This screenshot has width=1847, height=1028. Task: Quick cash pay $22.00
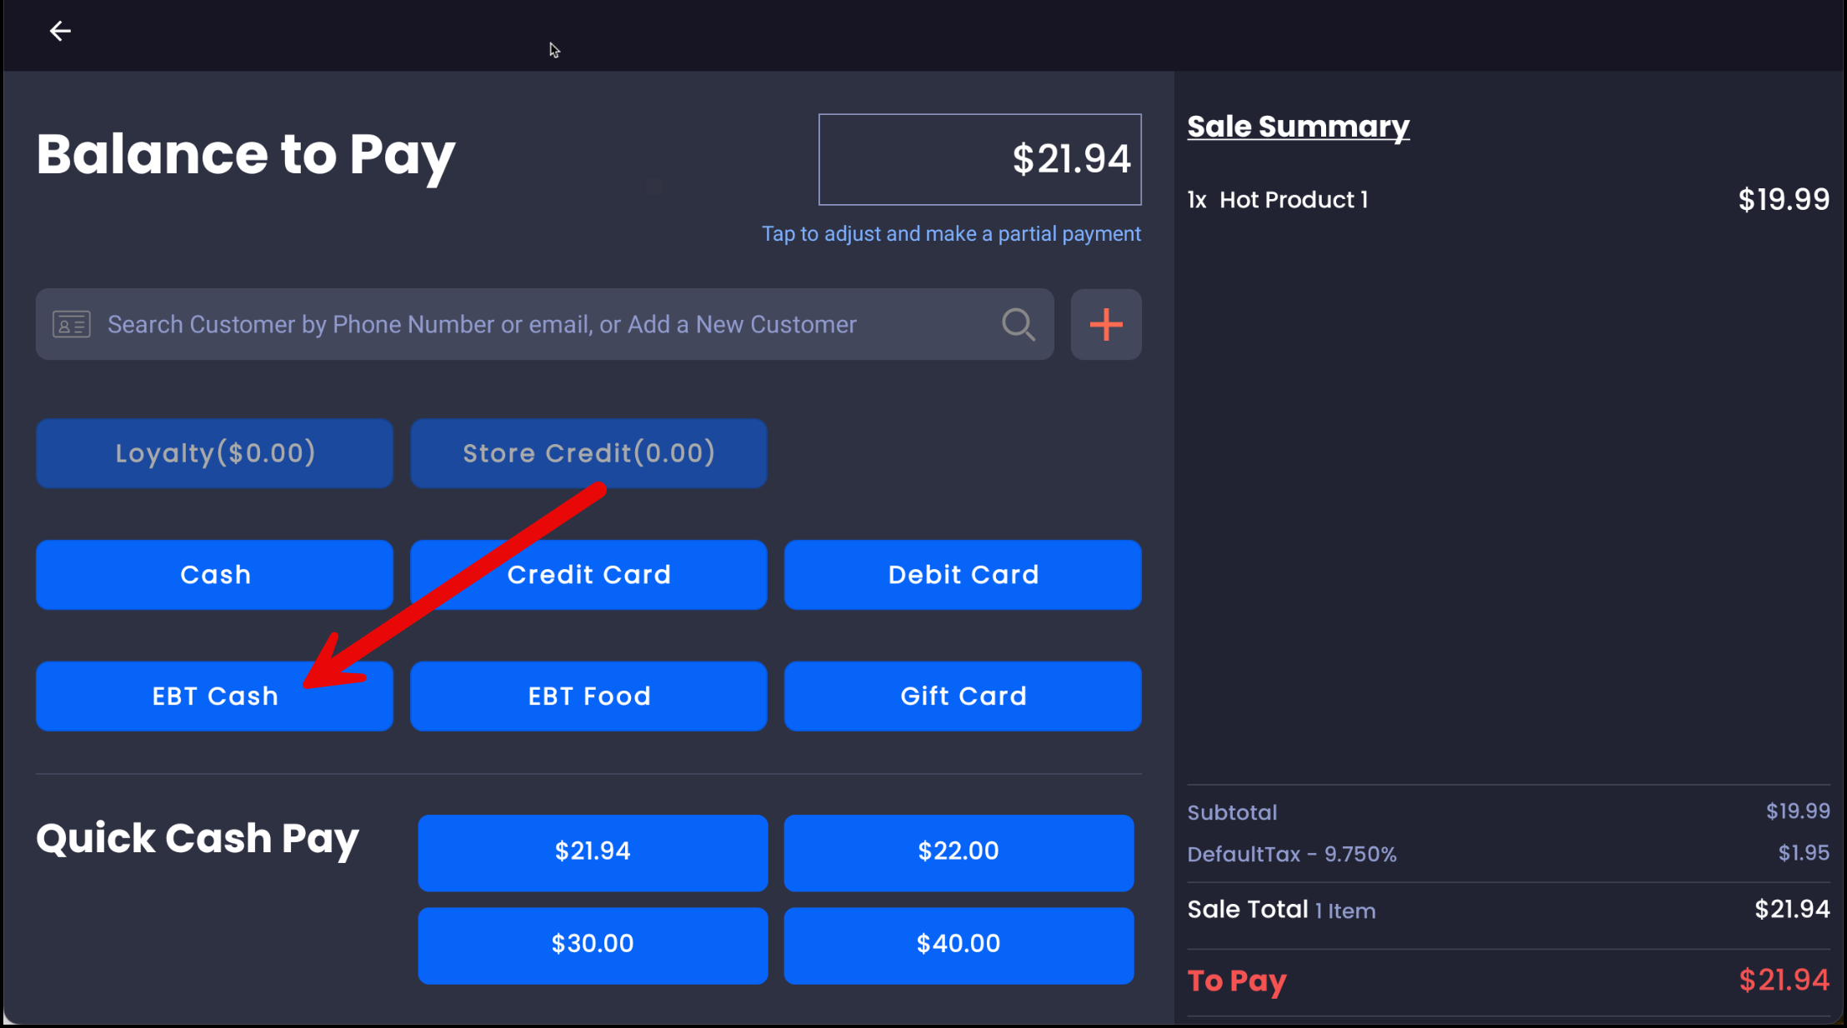click(959, 852)
